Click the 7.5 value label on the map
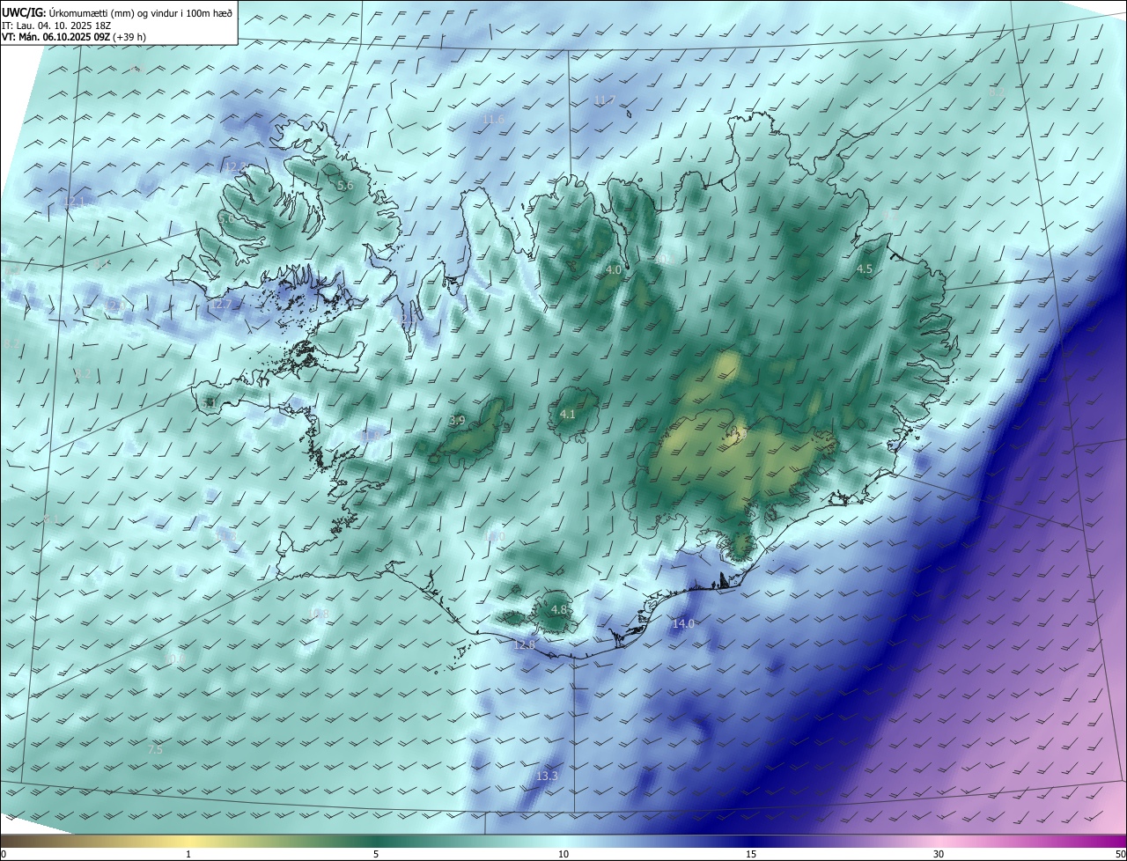Viewport: 1127px width, 861px height. [x=155, y=749]
